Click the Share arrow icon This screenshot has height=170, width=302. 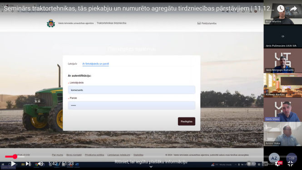point(293,9)
